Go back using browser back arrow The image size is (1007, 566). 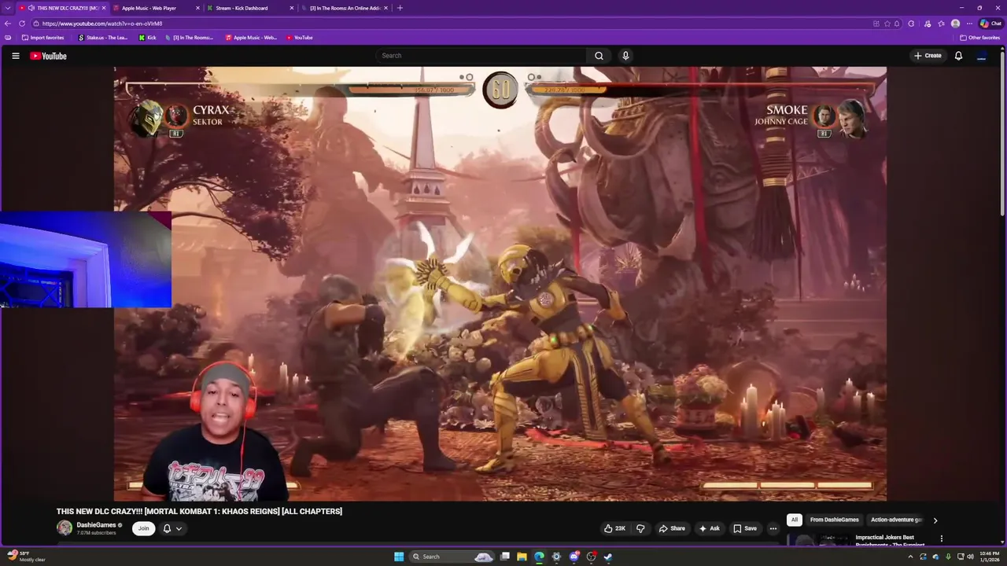click(8, 24)
